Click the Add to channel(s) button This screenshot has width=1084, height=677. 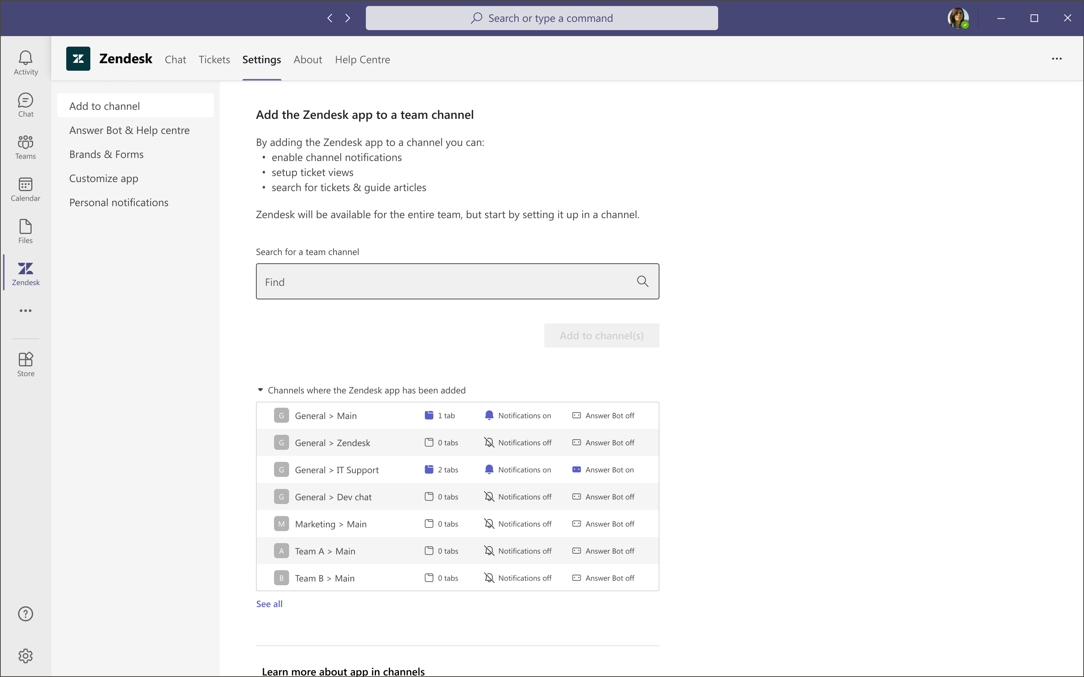[x=601, y=335]
